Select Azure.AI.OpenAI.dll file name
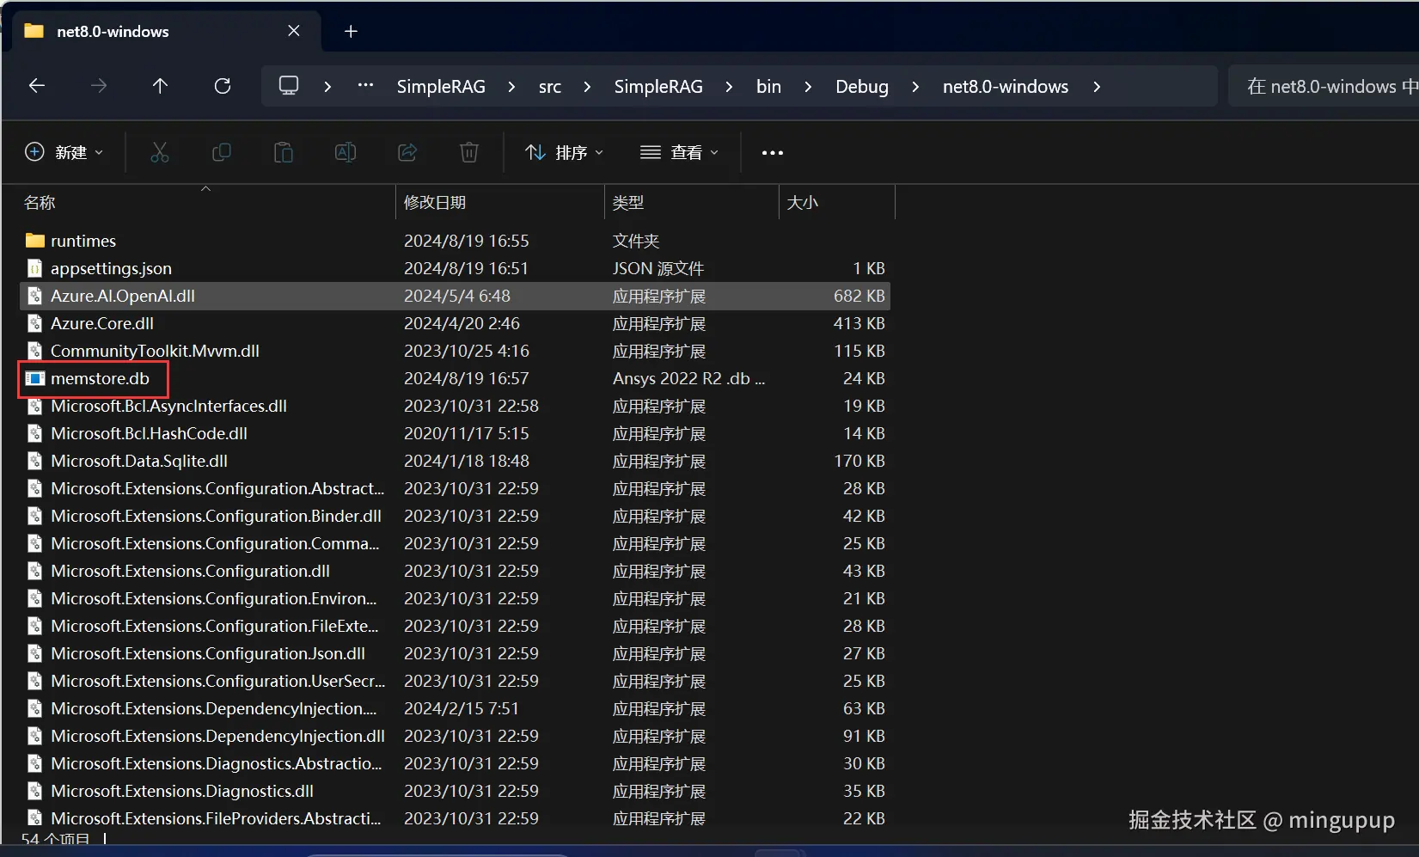Image resolution: width=1419 pixels, height=857 pixels. [123, 296]
